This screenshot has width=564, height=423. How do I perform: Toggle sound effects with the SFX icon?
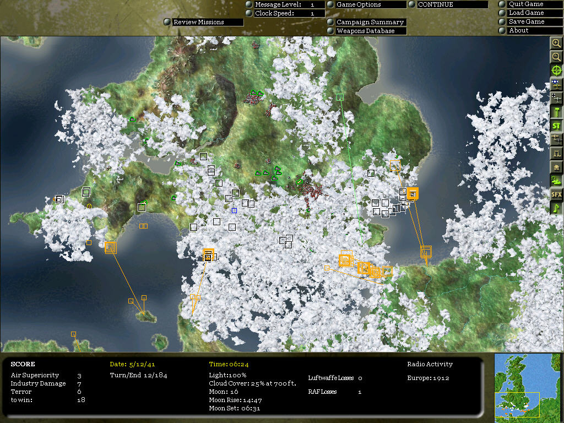[556, 194]
